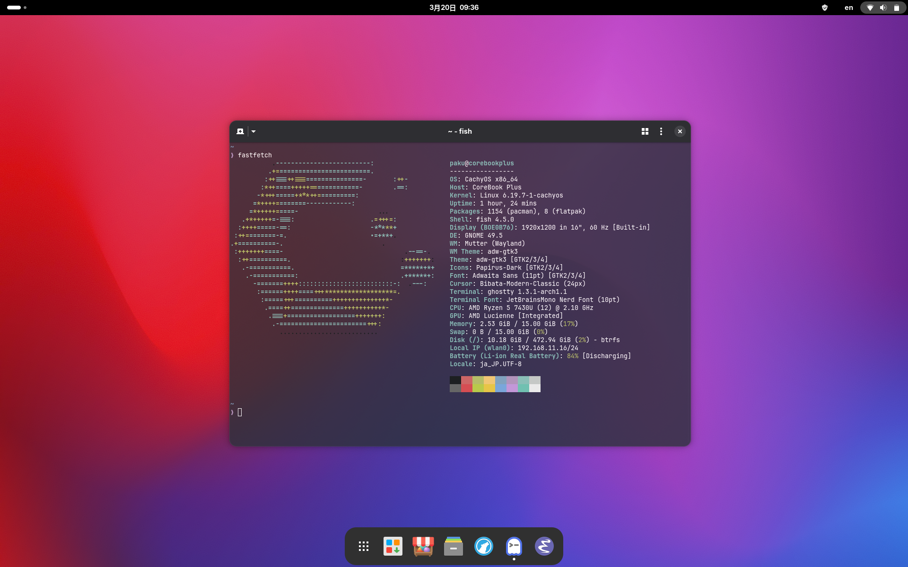Viewport: 908px width, 567px height.
Task: Open quick settings via the Wi-Fi icon
Action: tap(870, 8)
